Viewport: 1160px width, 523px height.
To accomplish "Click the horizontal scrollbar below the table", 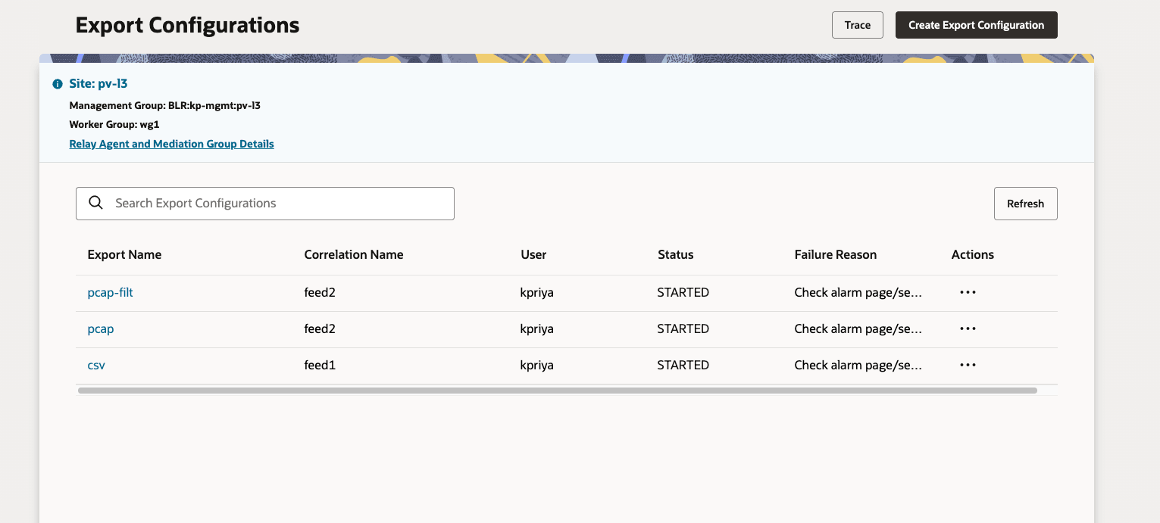I will [557, 390].
